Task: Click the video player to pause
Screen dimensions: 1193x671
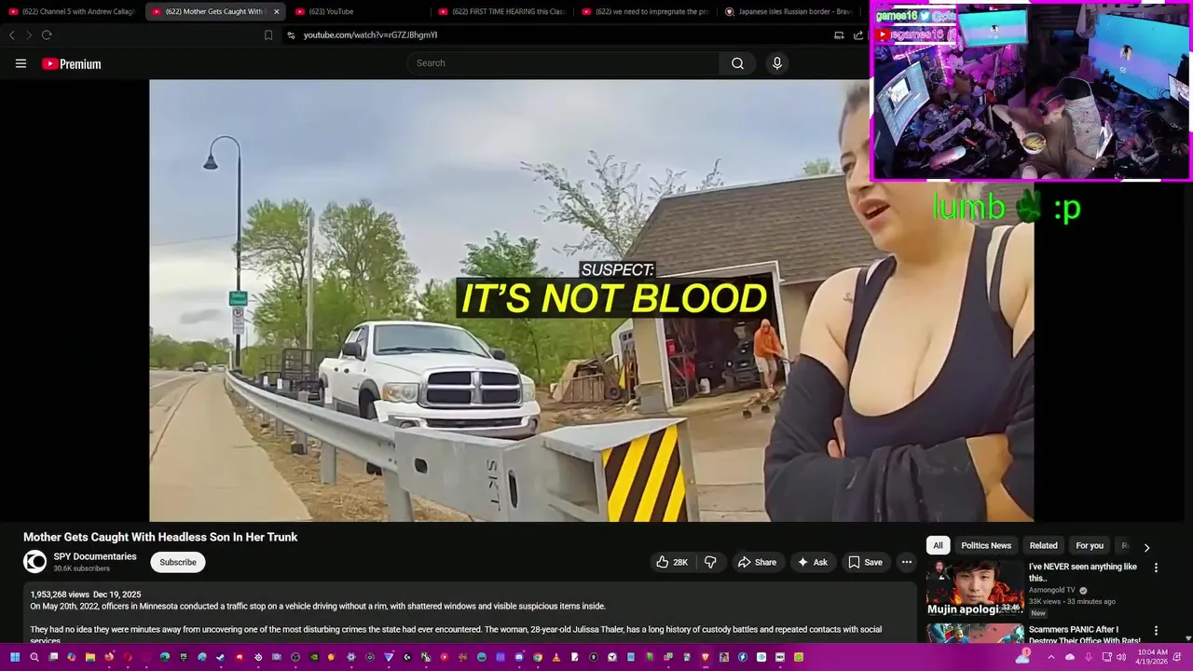Action: [591, 300]
